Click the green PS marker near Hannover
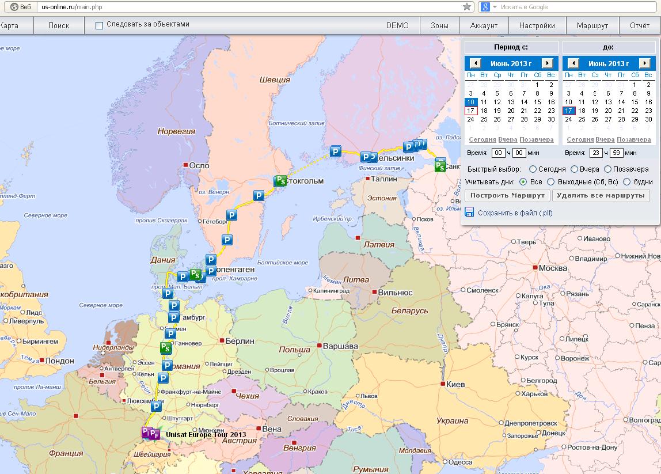Screen dimensions: 661x474 tap(166, 348)
